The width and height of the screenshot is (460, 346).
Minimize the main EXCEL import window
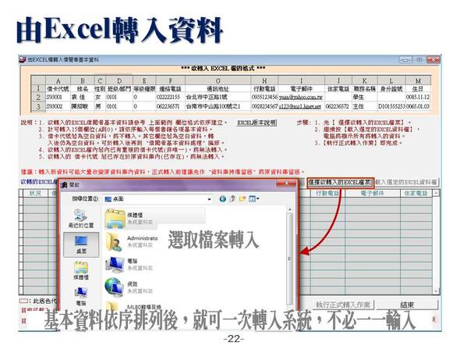pyautogui.click(x=405, y=59)
